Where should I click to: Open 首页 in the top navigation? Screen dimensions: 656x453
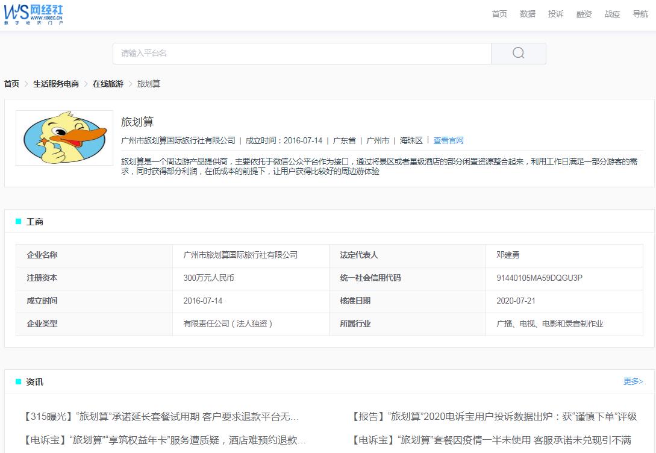tap(499, 14)
